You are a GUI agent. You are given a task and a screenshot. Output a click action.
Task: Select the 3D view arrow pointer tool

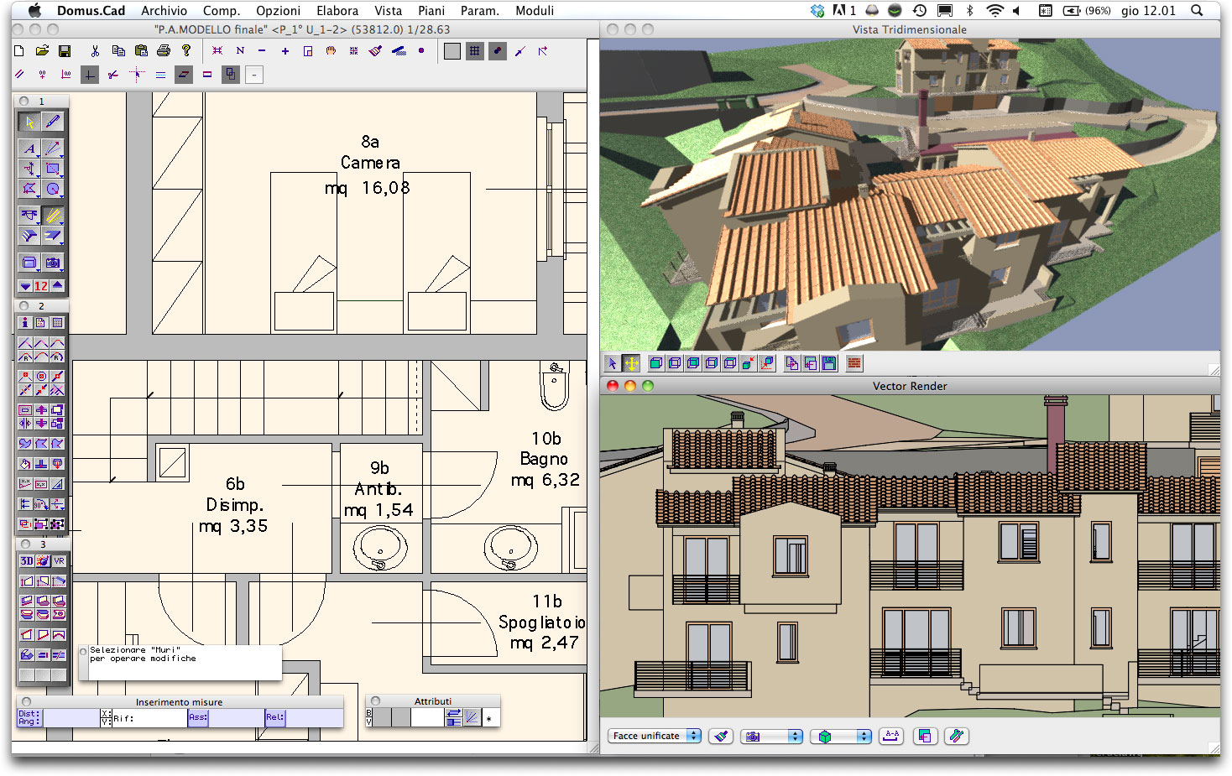point(613,363)
